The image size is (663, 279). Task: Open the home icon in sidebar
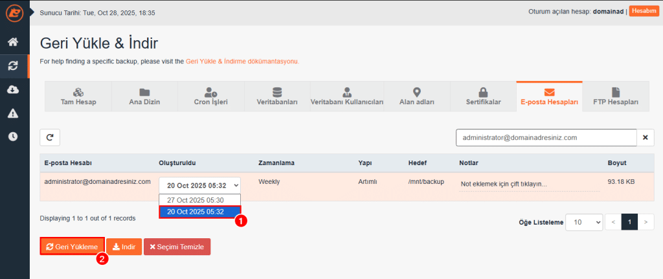pyautogui.click(x=13, y=43)
